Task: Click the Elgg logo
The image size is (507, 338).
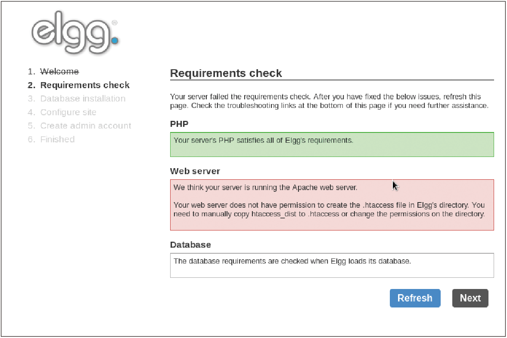Action: tap(75, 32)
